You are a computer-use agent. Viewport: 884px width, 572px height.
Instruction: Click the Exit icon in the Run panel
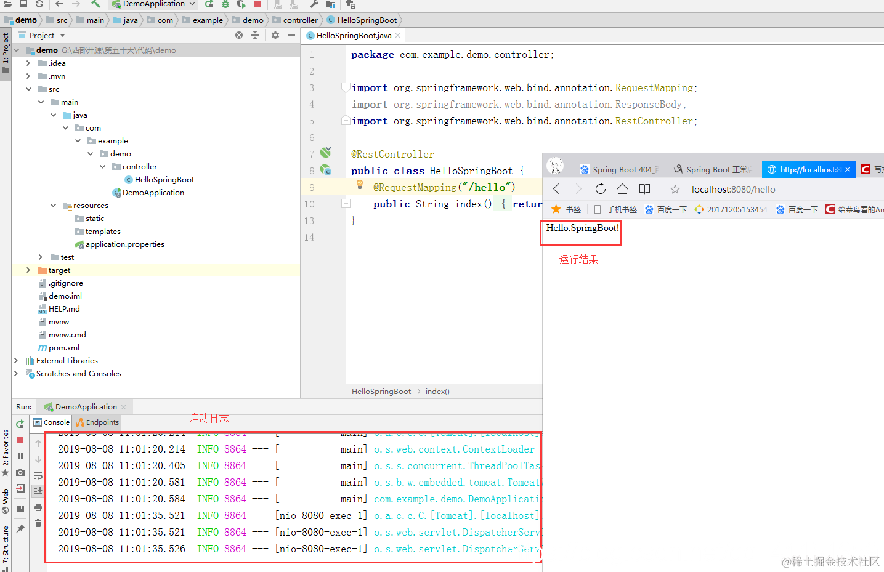(x=20, y=488)
